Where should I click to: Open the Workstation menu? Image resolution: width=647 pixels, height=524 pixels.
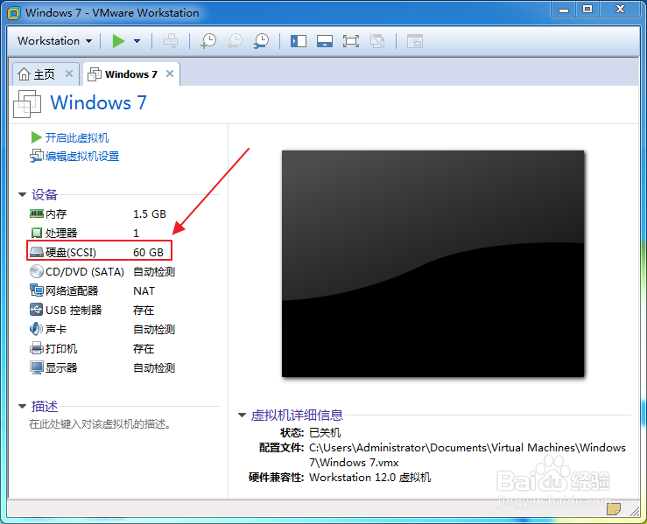[54, 41]
